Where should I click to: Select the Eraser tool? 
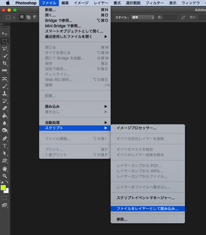pos(5,108)
